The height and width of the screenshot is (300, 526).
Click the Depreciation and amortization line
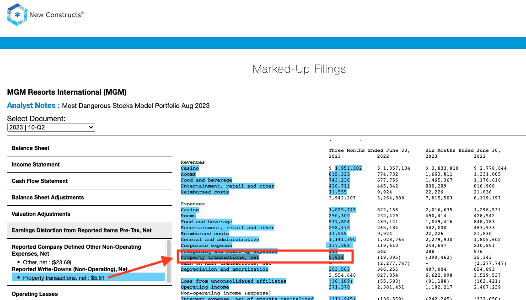(x=225, y=269)
